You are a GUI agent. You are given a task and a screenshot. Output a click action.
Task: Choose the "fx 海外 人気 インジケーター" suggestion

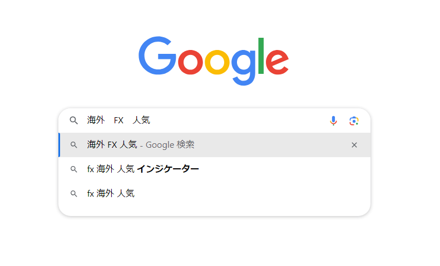143,169
